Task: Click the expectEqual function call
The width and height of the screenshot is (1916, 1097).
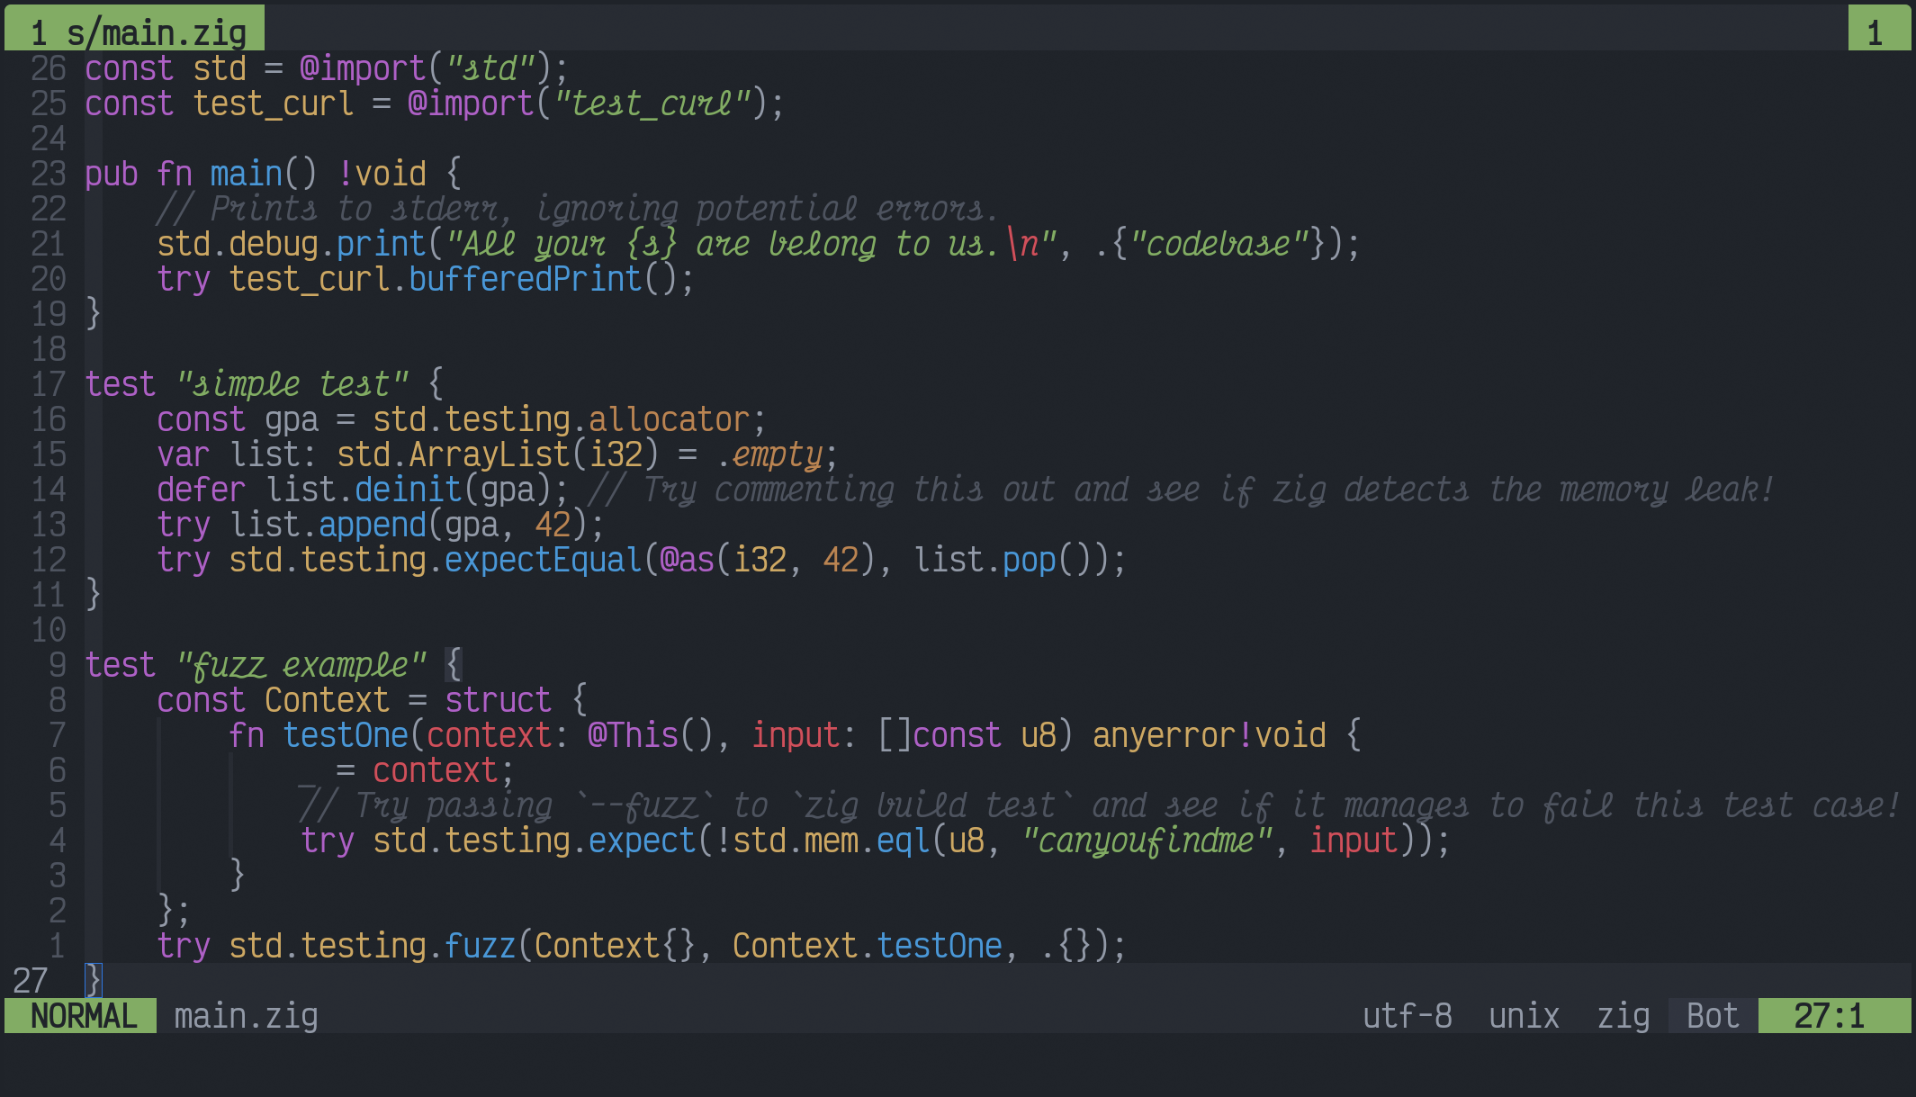Action: click(543, 560)
